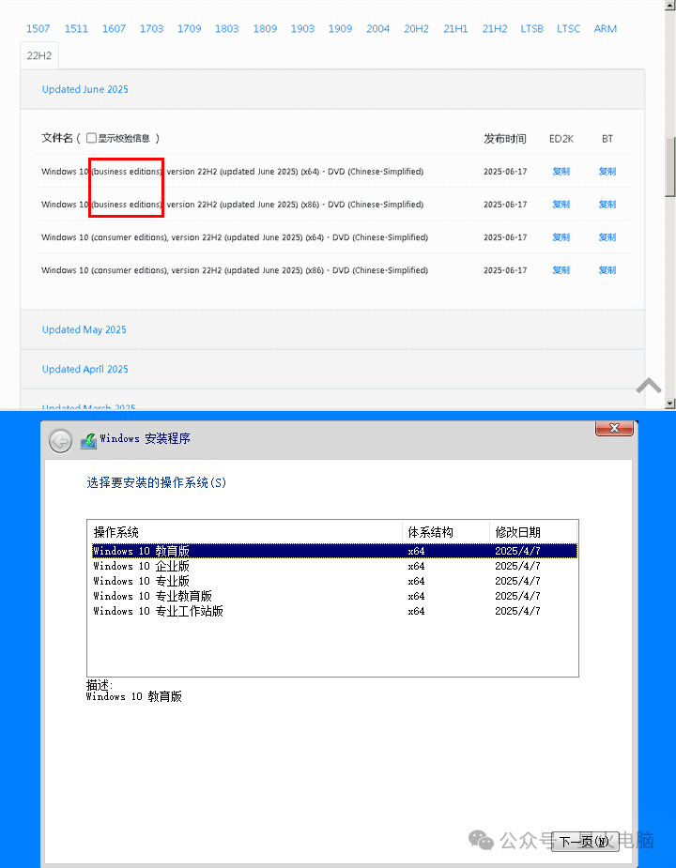This screenshot has height=868, width=676.
Task: Copy BT link for business editions x64
Action: 607,172
